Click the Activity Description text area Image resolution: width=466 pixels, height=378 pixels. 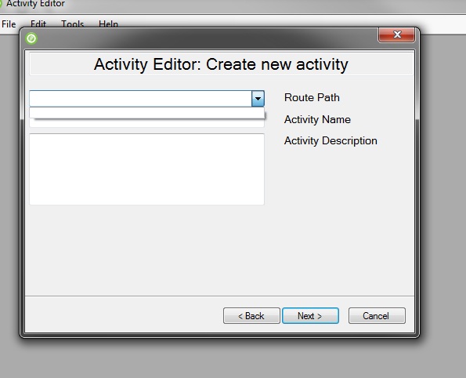click(146, 169)
